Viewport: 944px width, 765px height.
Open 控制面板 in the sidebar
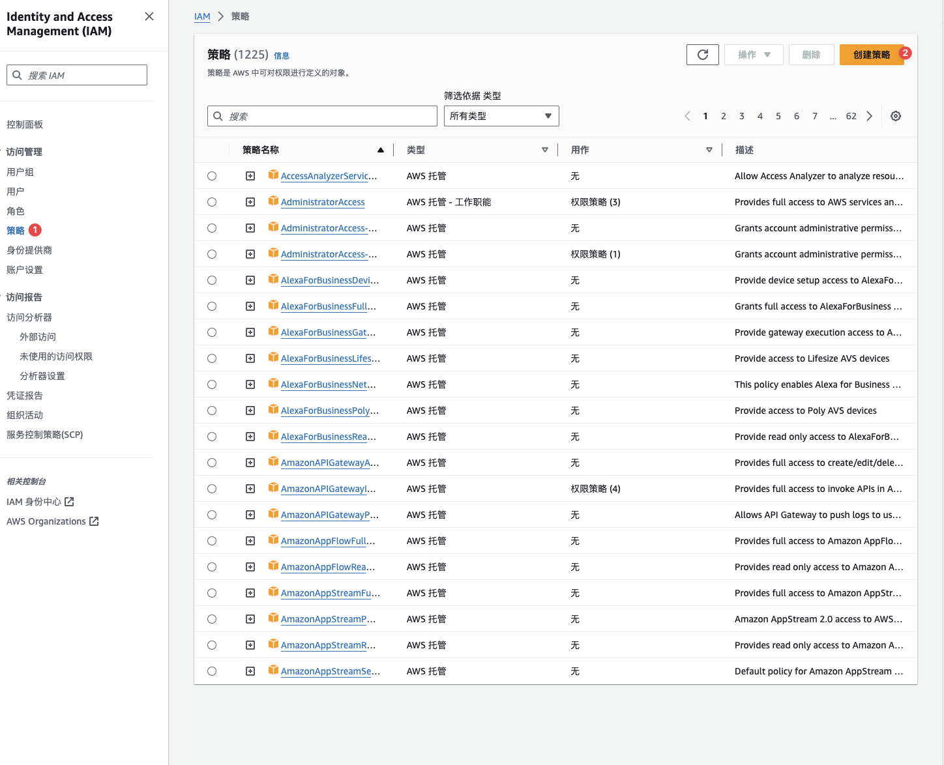[25, 124]
